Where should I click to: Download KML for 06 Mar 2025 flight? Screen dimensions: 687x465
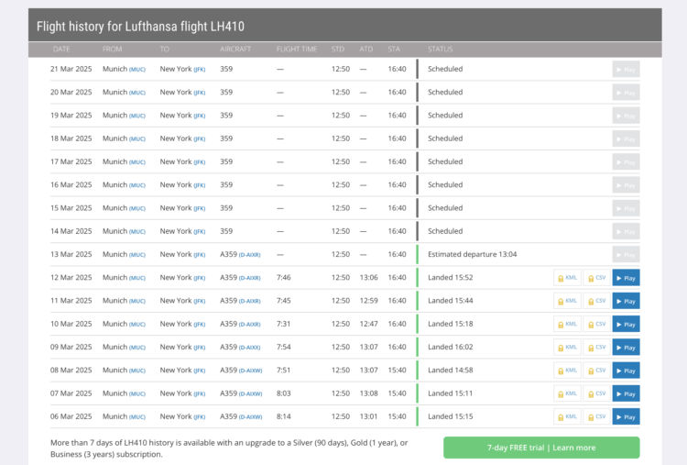(x=567, y=416)
